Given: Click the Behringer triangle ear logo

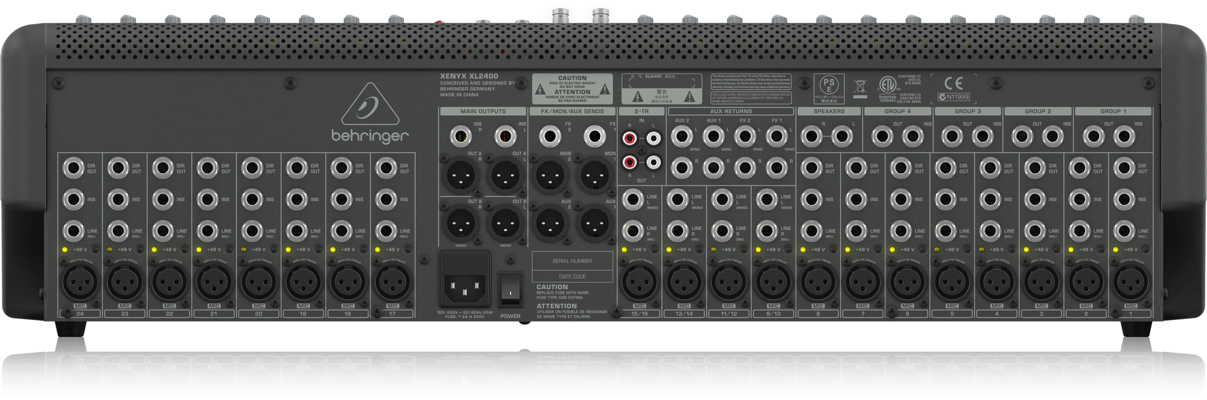Looking at the screenshot, I should pos(369,104).
